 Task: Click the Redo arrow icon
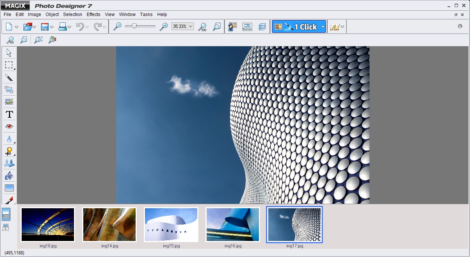pos(98,27)
